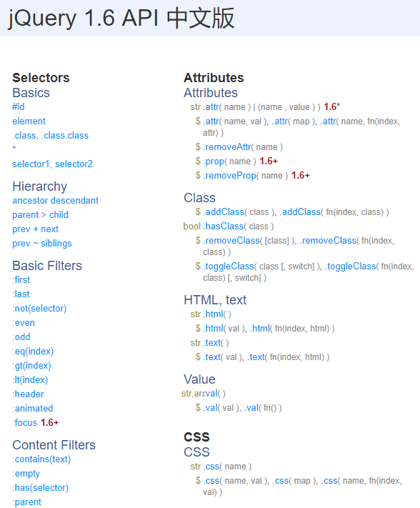Image resolution: width=420 pixels, height=508 pixels.
Task: Open the prev ~ siblings link
Action: (x=42, y=244)
